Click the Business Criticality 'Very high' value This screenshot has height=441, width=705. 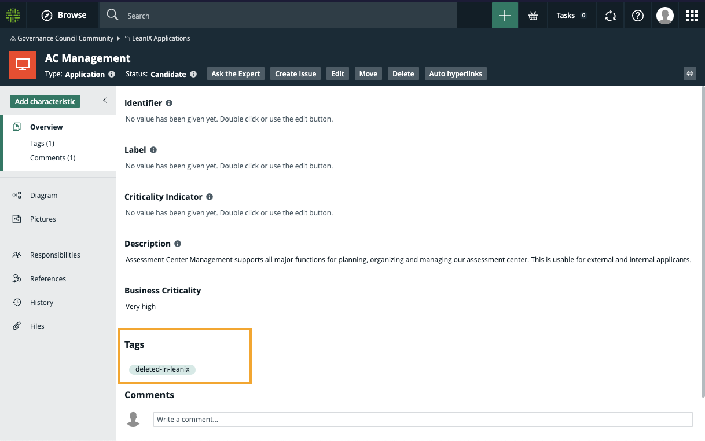tap(141, 307)
